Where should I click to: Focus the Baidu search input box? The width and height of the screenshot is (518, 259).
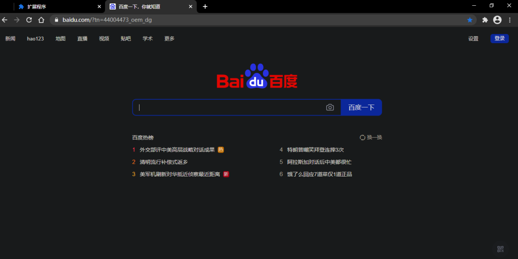pyautogui.click(x=236, y=107)
